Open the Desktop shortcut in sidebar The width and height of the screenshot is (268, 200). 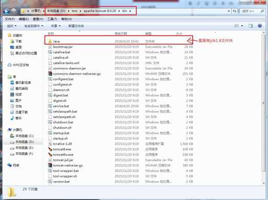16,47
